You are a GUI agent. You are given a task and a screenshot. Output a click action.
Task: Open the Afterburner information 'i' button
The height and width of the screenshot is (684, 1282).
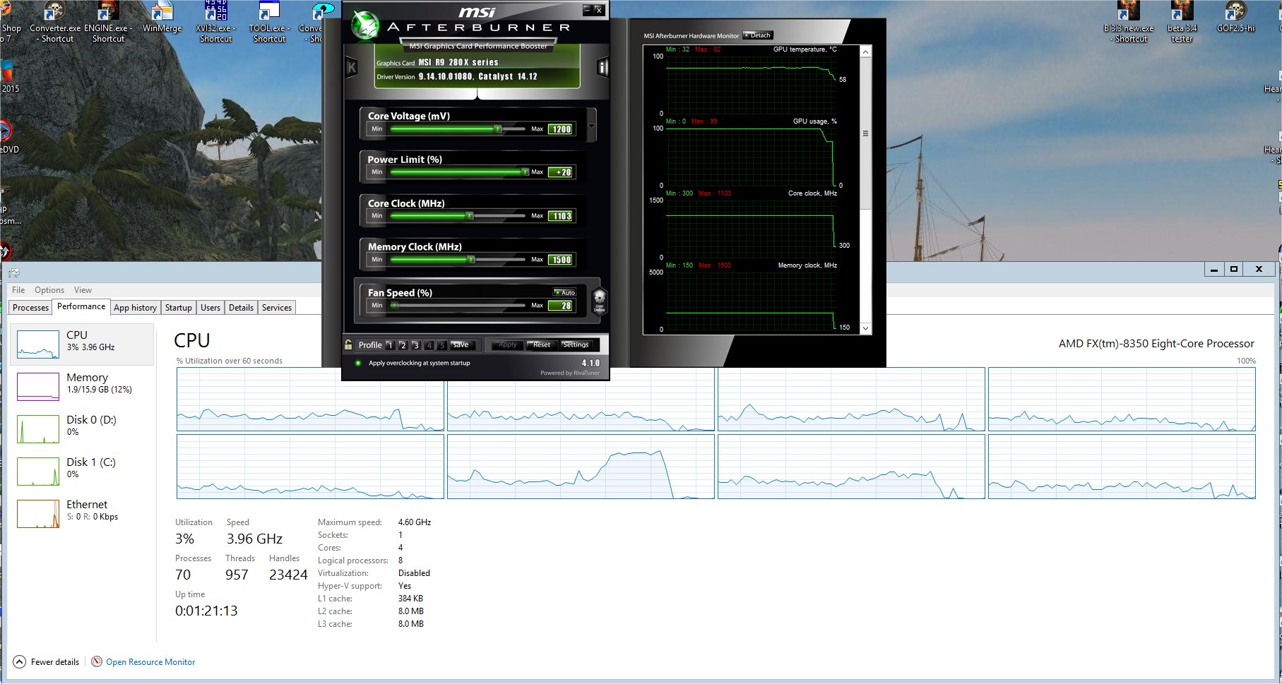pyautogui.click(x=602, y=68)
